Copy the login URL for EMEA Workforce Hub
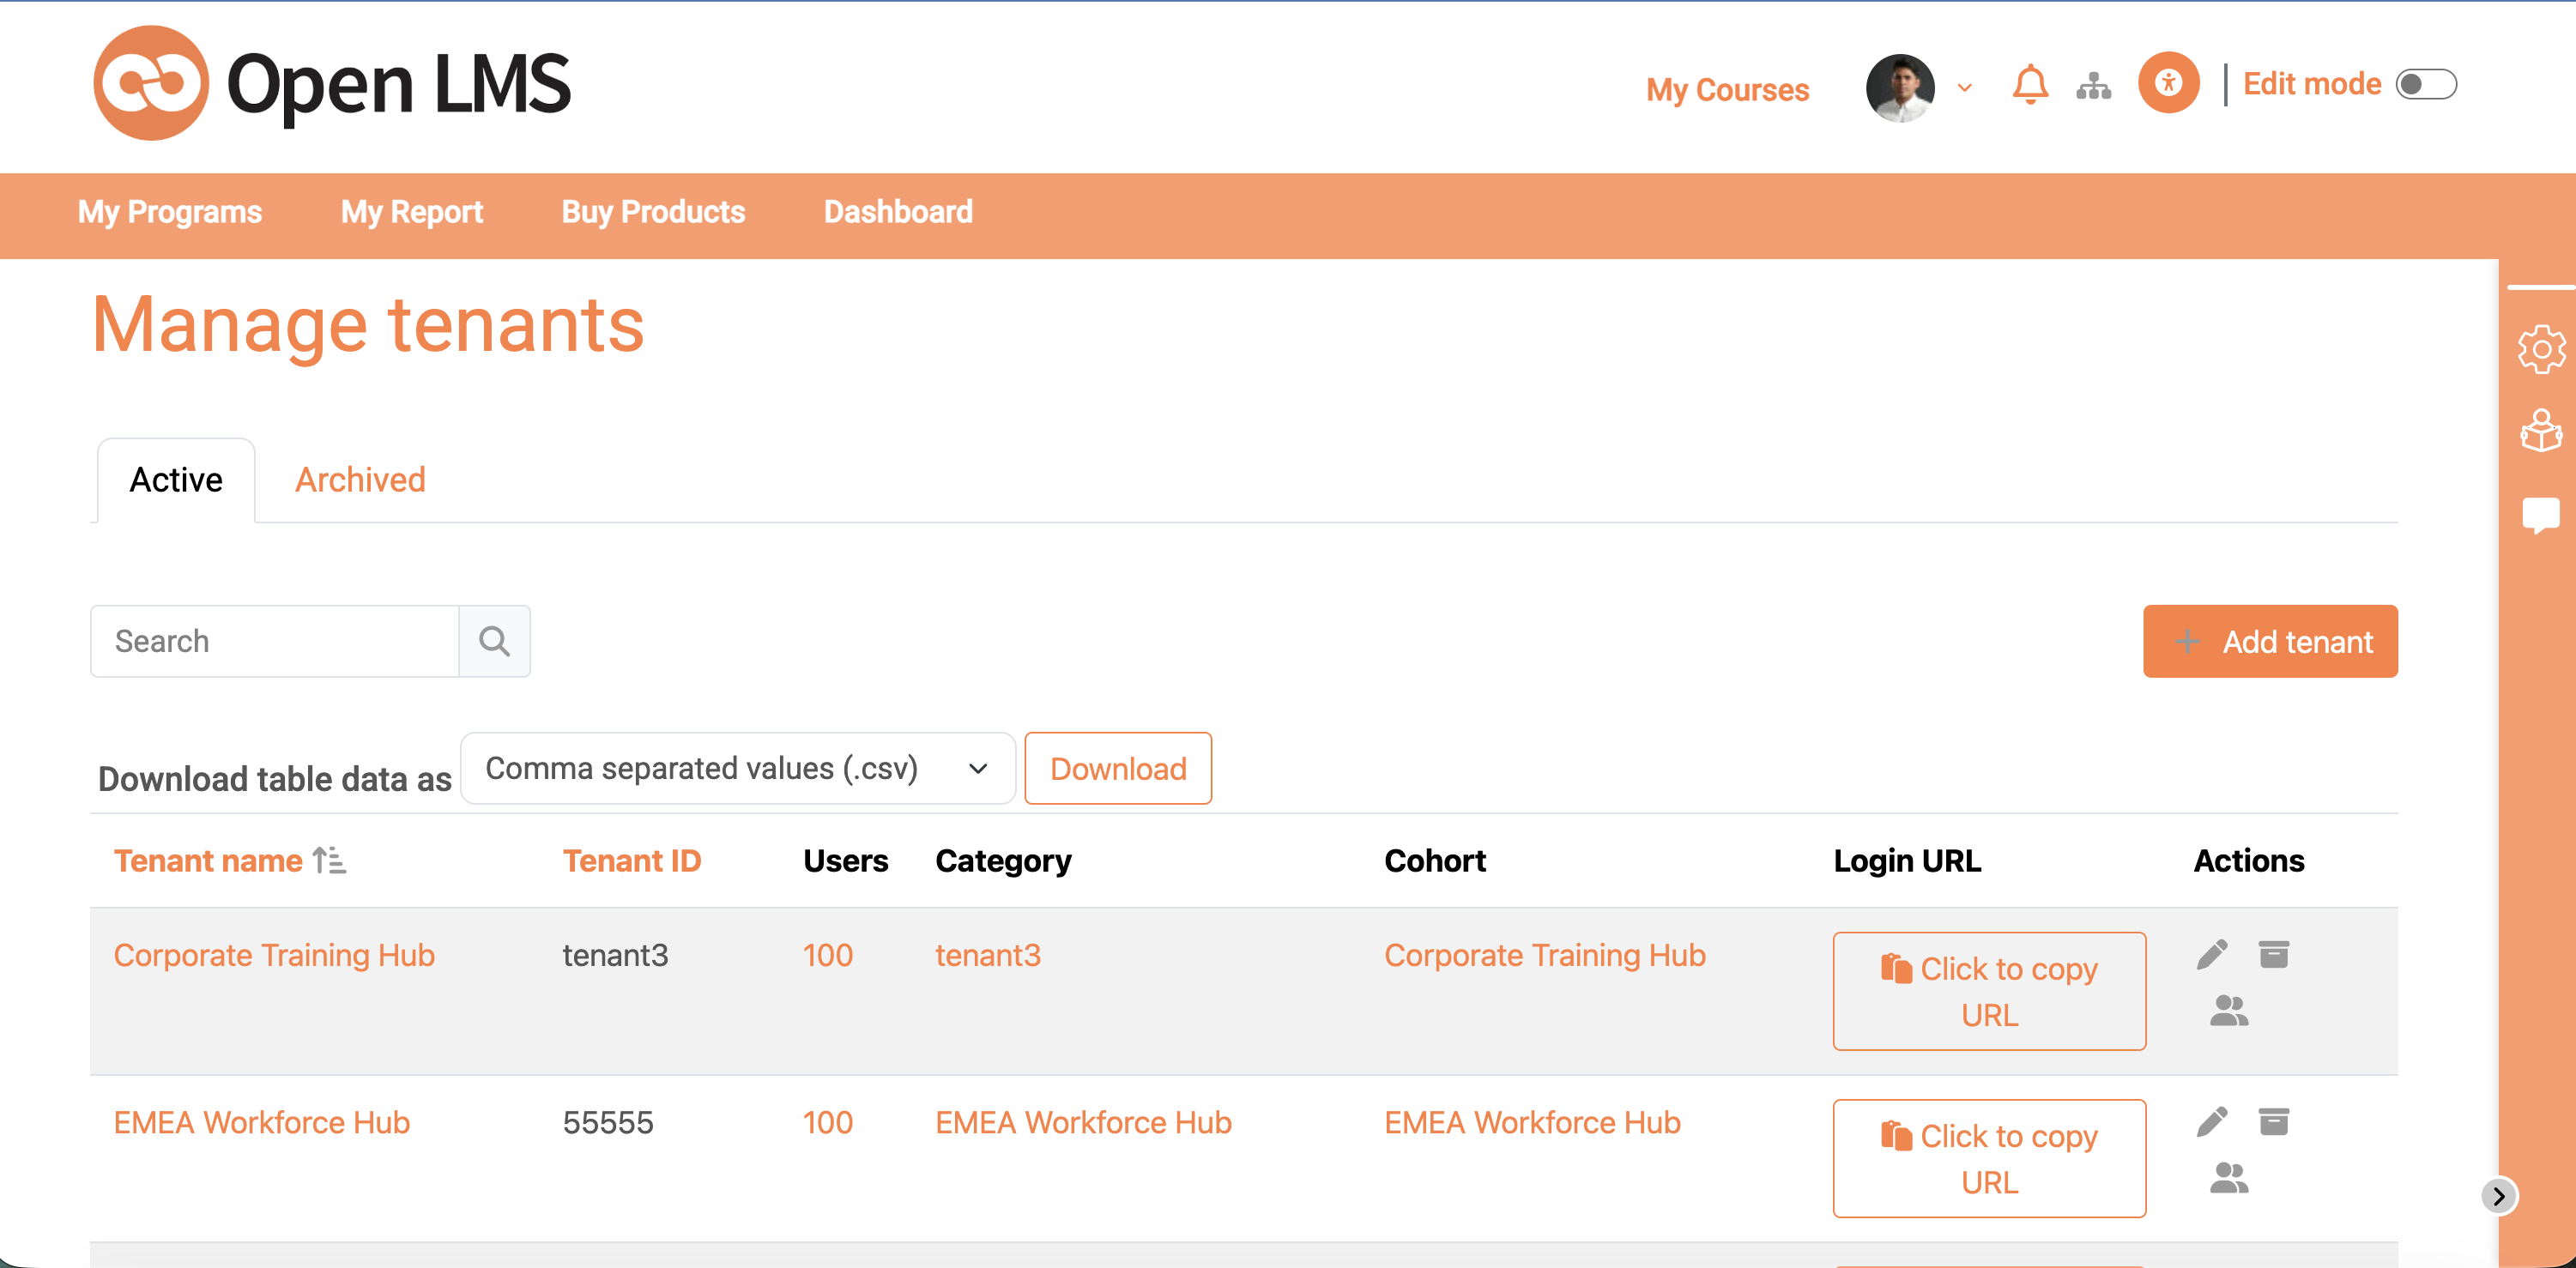Image resolution: width=2576 pixels, height=1268 pixels. 1989,1158
